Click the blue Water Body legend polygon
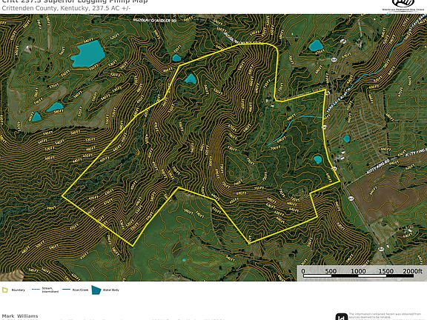The image size is (427, 320). pos(96,290)
